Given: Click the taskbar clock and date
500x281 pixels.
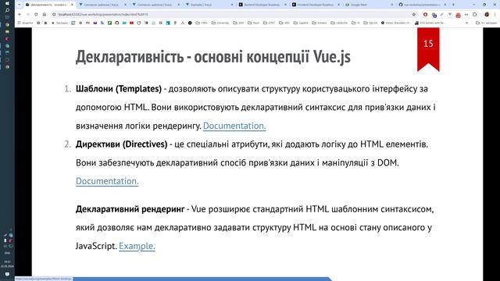Looking at the screenshot, I should click(x=7, y=264).
